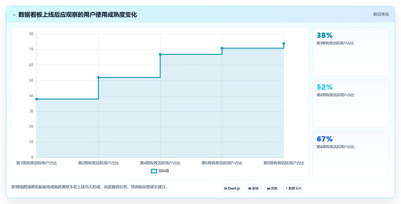The width and height of the screenshot is (401, 204).
Task: Click x-axis label 第1周有效活跃用户占比
Action: coord(36,163)
